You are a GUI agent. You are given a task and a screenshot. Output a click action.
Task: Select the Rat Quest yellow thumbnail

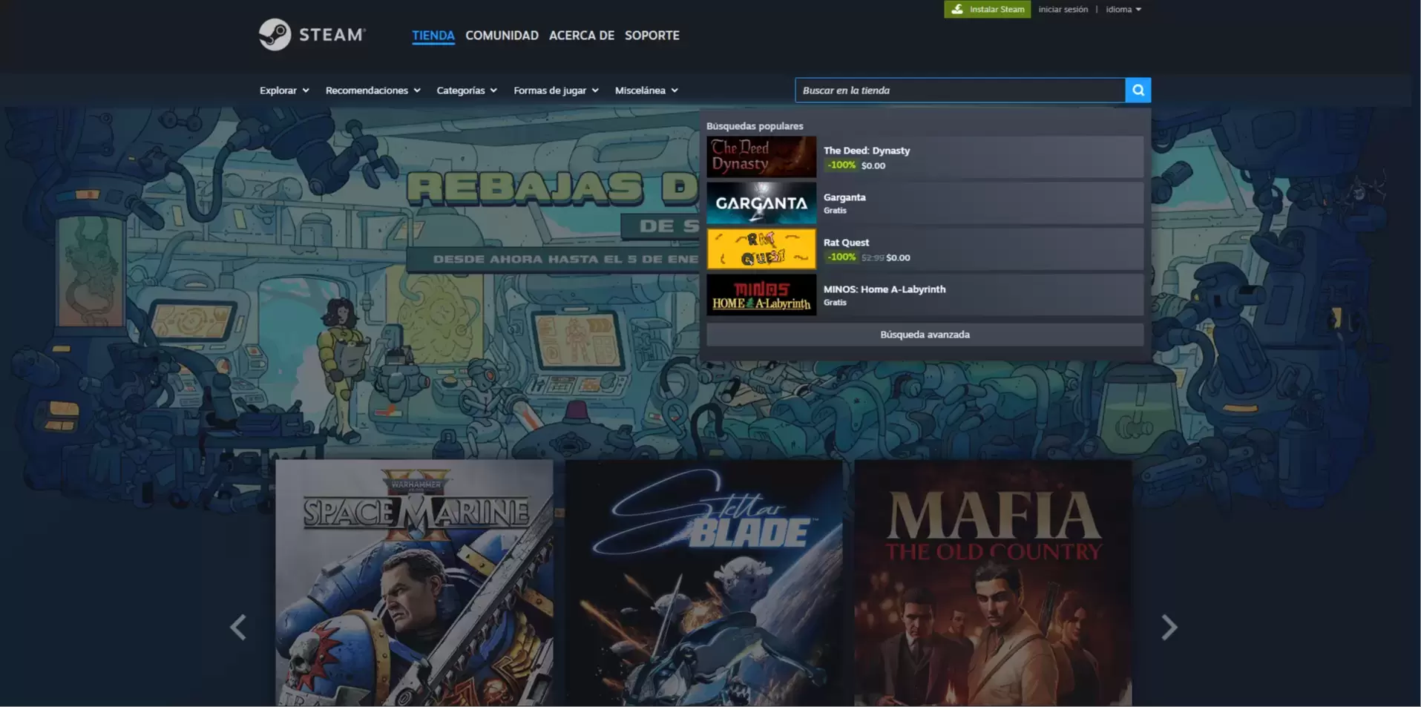click(761, 249)
